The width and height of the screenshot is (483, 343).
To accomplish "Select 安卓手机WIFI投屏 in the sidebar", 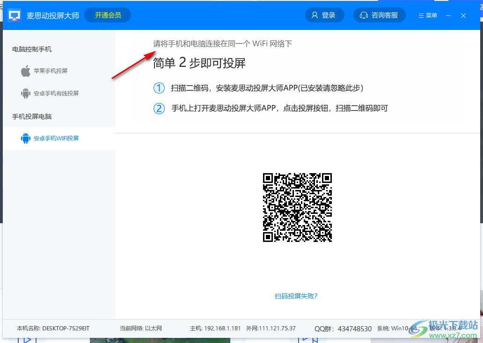I will [x=59, y=138].
